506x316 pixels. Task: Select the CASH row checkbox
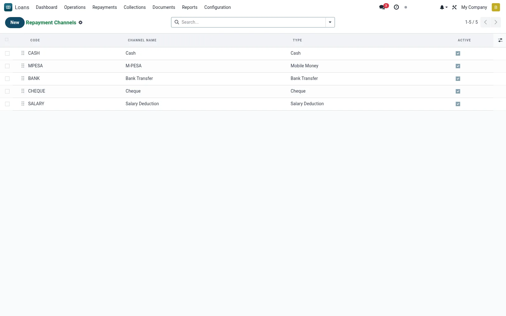click(x=7, y=53)
